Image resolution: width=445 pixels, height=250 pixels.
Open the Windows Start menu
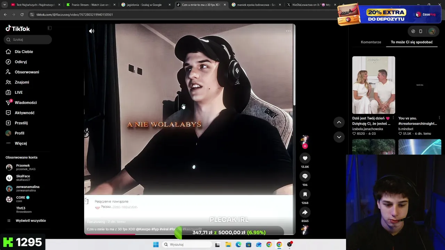click(156, 244)
